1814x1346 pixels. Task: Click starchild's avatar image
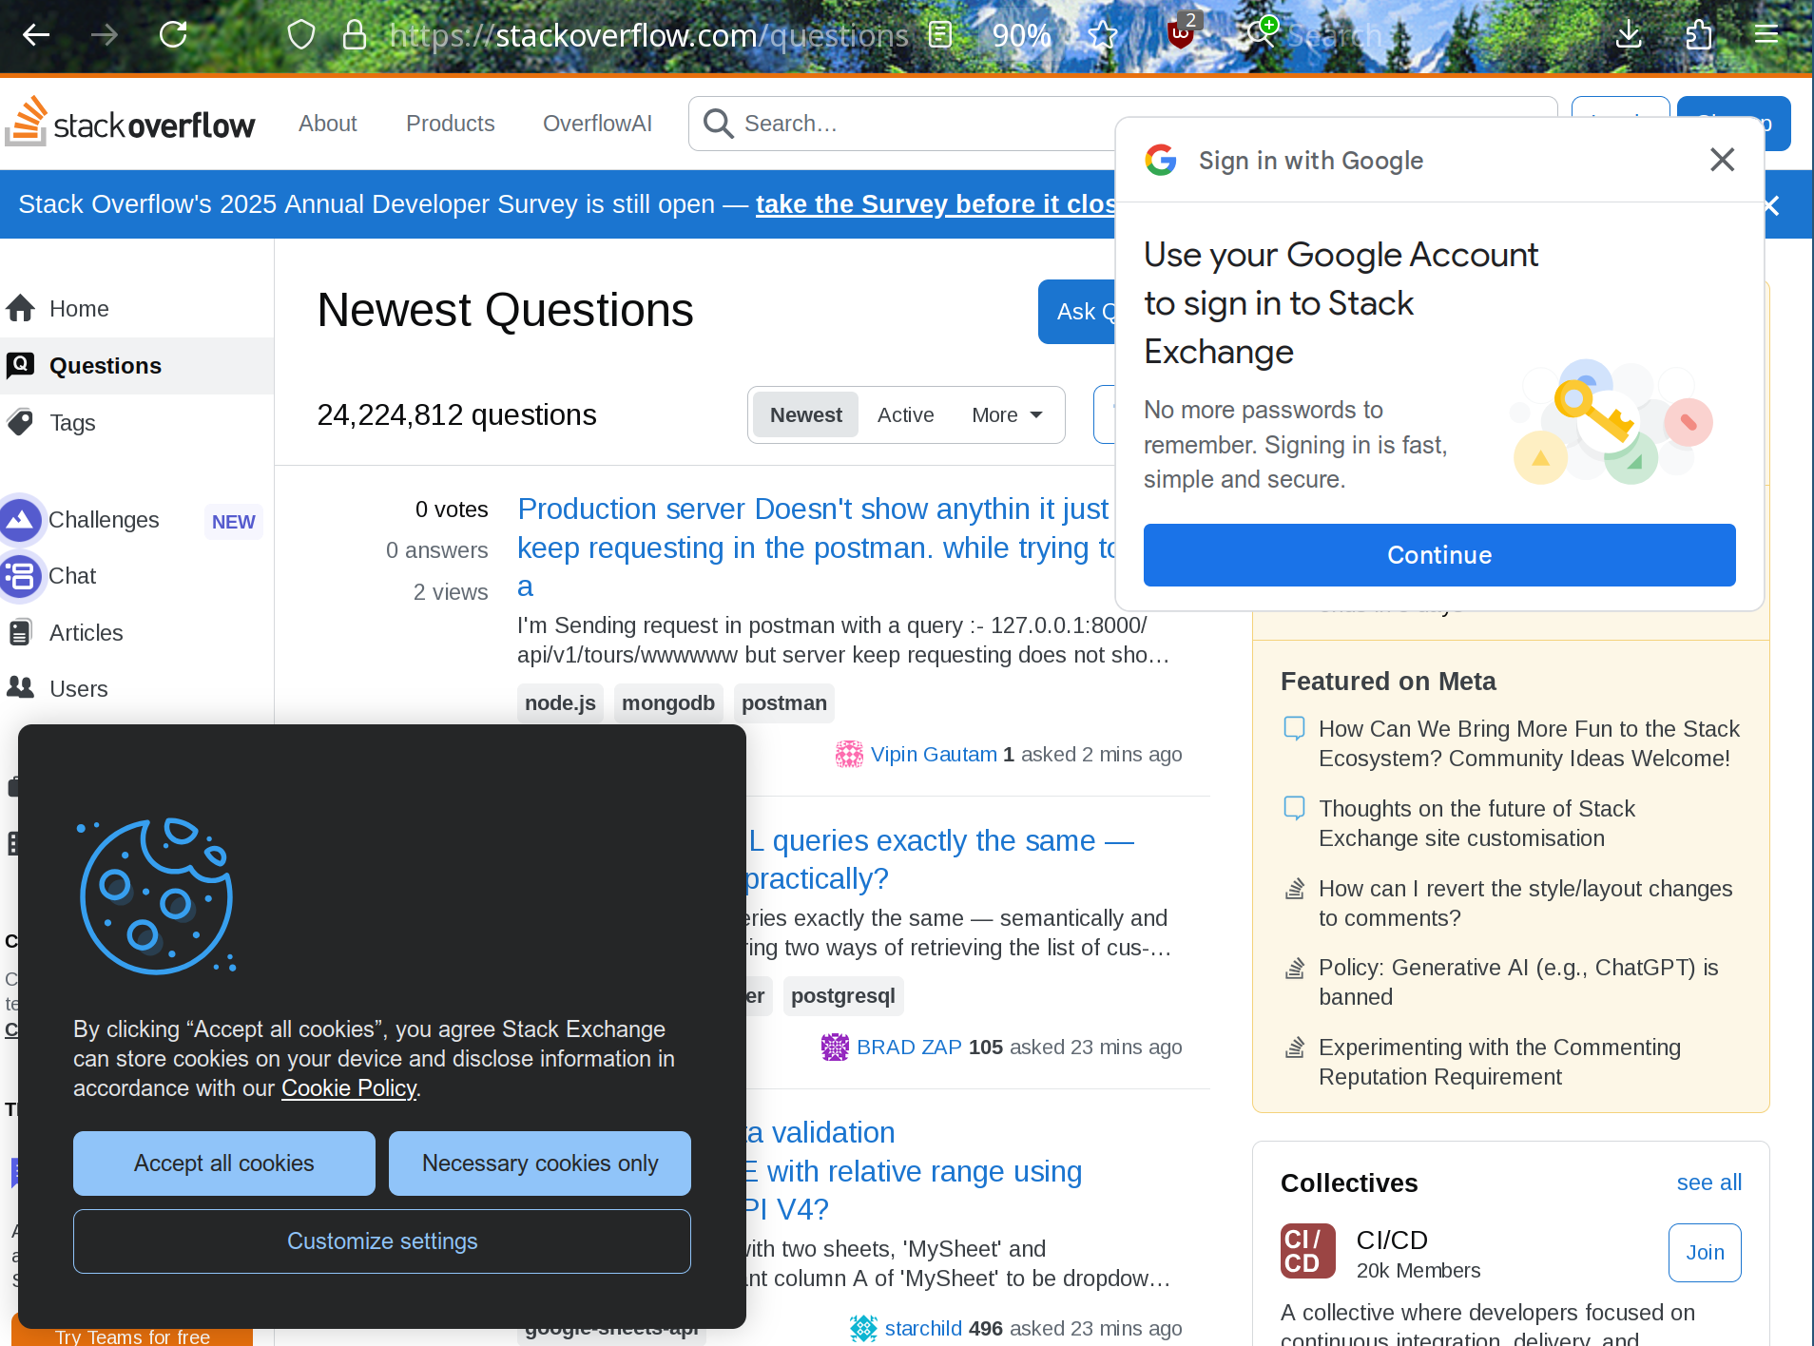863,1328
